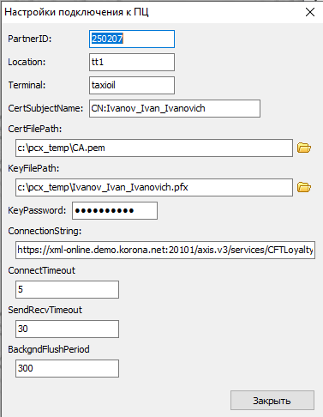Viewport: 323px width, 417px height.
Task: Close the dialog with the X button
Action: pos(310,12)
